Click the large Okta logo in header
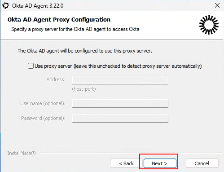 tap(209, 25)
